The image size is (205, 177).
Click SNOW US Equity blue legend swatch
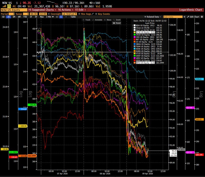tap(135, 44)
